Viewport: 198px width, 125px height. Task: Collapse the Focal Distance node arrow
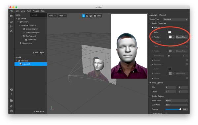[20, 25]
